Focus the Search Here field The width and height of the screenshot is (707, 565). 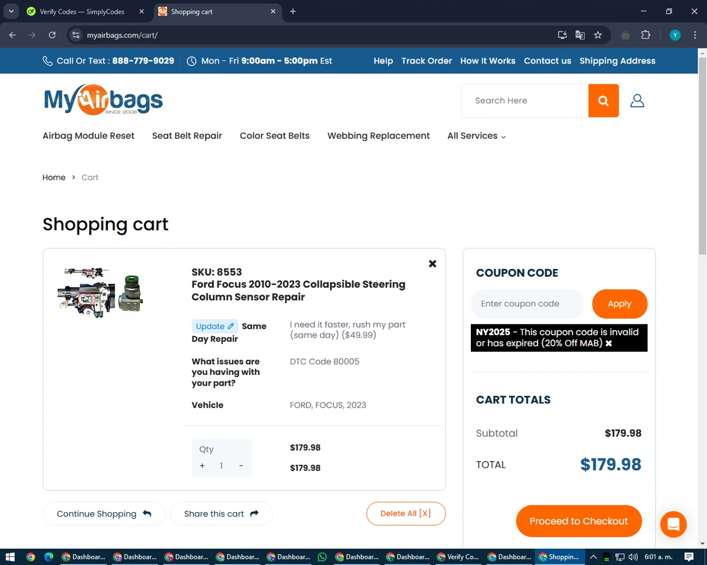[525, 101]
